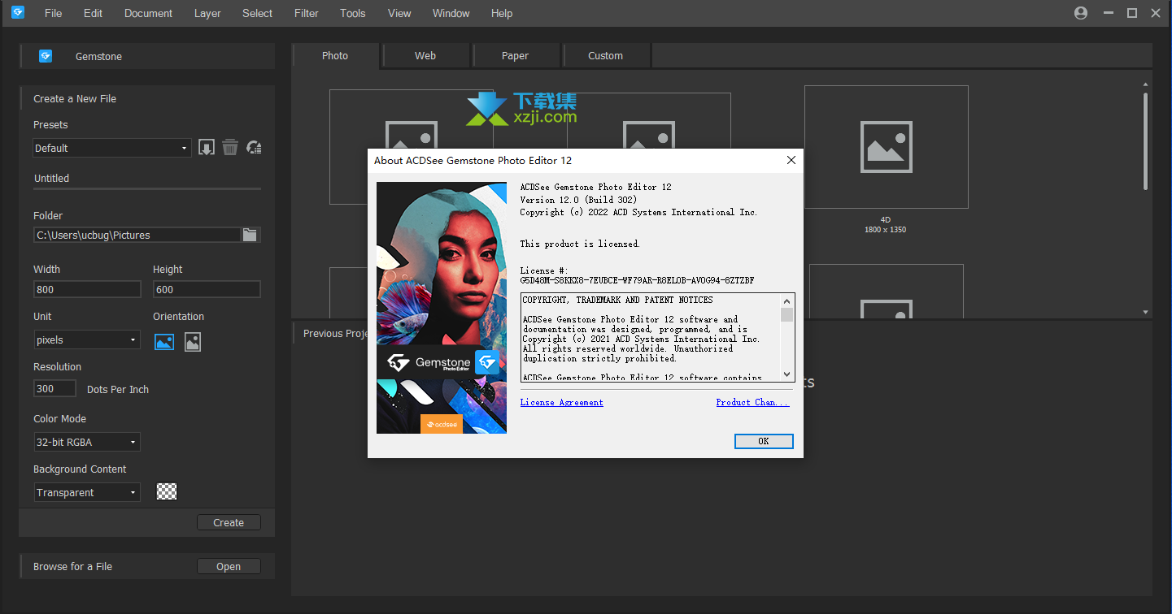
Task: Open the Help menu
Action: pos(502,13)
